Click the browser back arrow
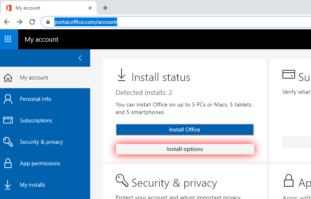 (7, 22)
